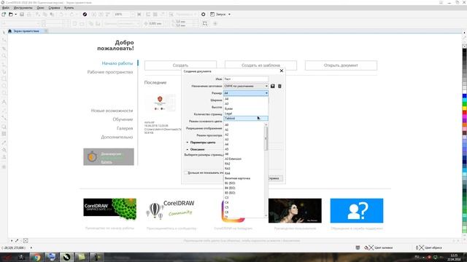
Task: Open 'Дополнительно' section
Action: click(117, 138)
